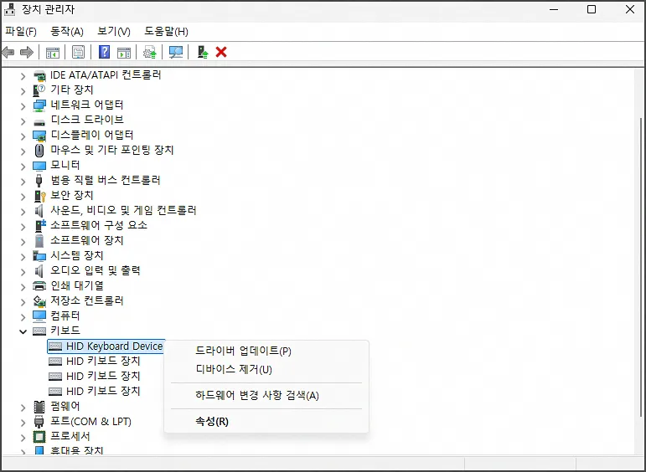Select the 인쇄 대기열 label
This screenshot has width=646, height=472.
(77, 285)
